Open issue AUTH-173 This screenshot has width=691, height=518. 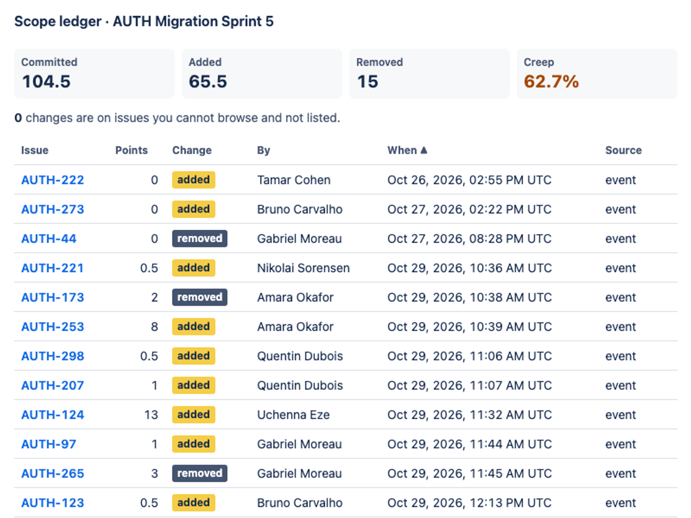pyautogui.click(x=52, y=298)
